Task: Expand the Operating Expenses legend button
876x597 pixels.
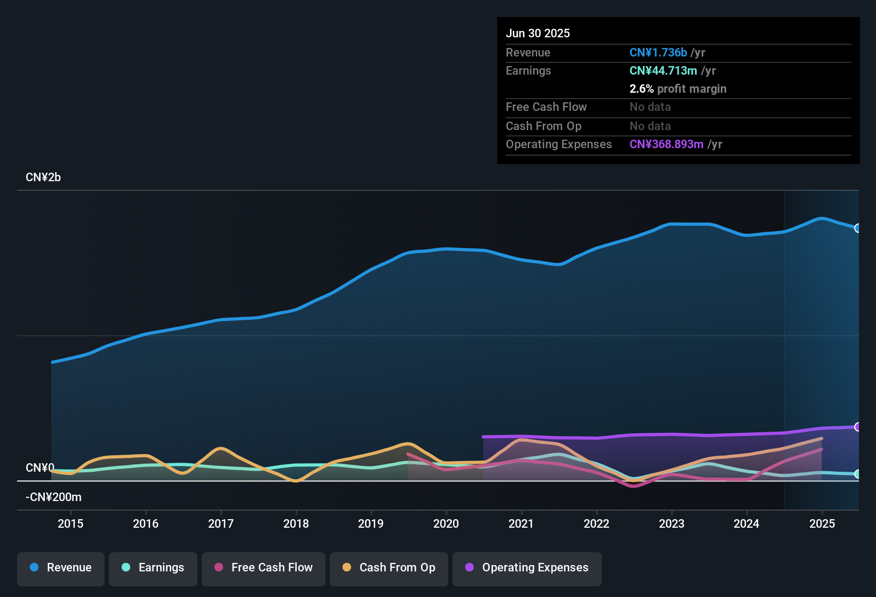Action: click(527, 568)
